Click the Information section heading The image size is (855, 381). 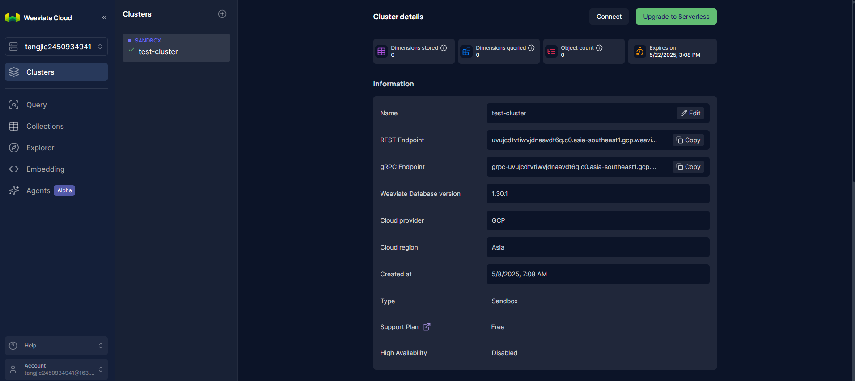point(394,84)
